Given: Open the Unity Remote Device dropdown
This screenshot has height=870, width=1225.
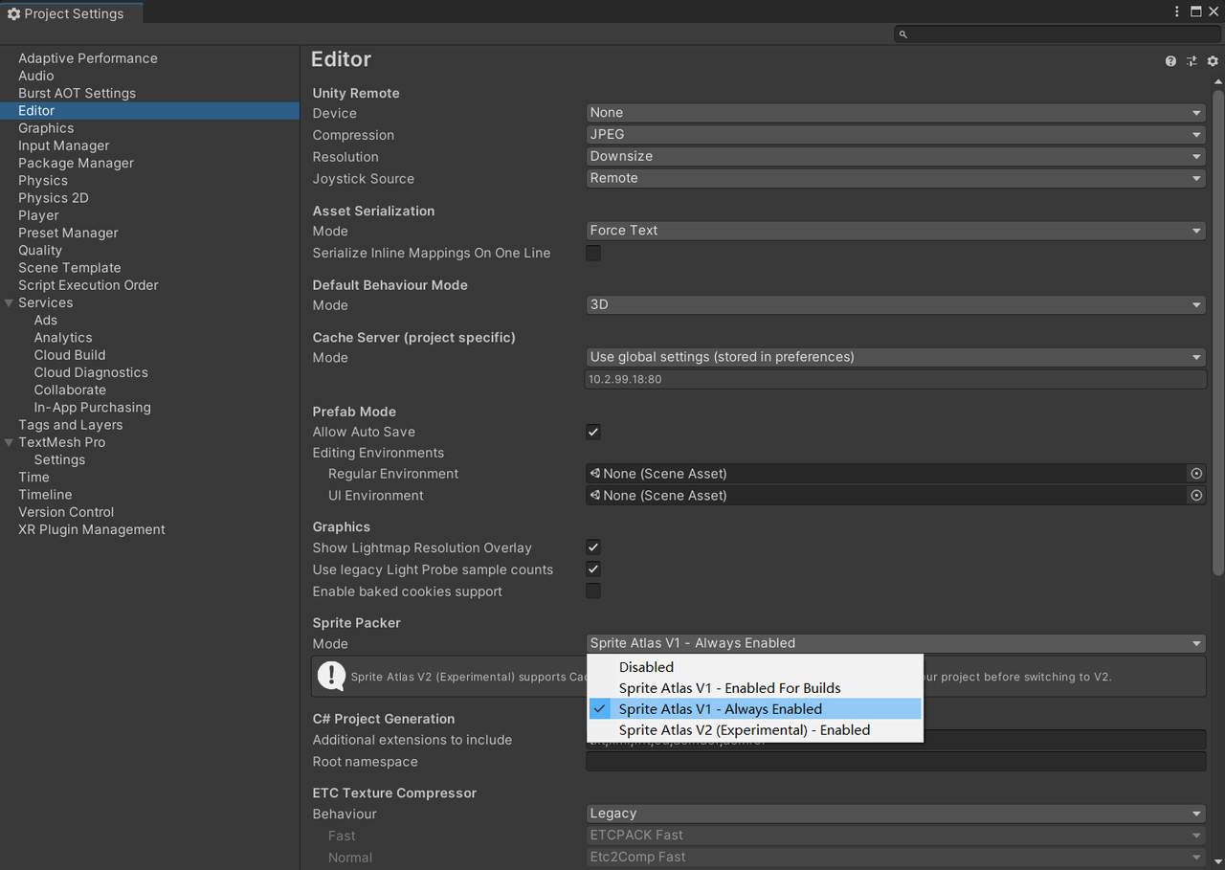Looking at the screenshot, I should [x=896, y=113].
